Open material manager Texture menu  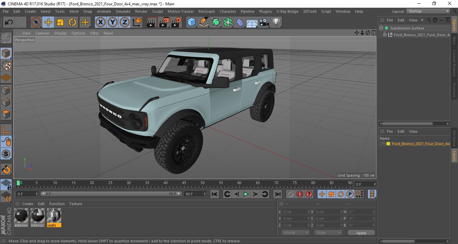(75, 204)
